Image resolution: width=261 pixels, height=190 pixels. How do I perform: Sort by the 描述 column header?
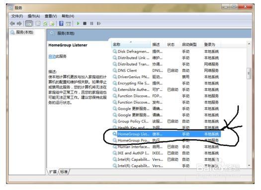point(158,44)
